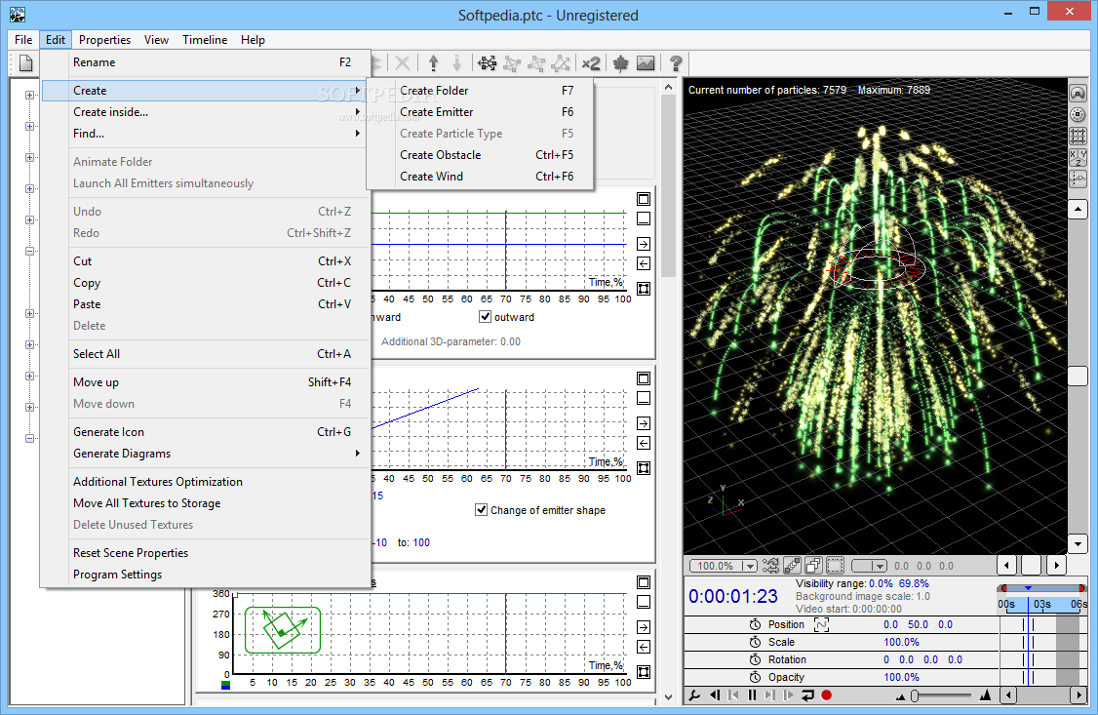Click the overlapping squares icon under preview

pyautogui.click(x=813, y=566)
